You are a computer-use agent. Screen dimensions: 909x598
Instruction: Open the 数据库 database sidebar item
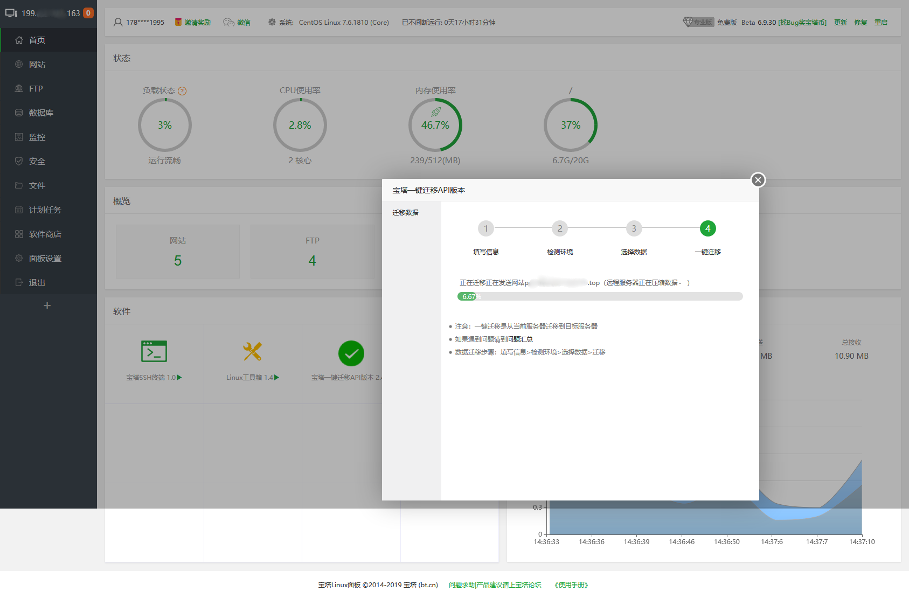48,113
